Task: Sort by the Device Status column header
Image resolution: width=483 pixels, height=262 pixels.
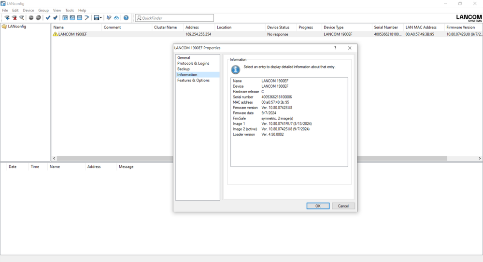Action: tap(281, 28)
